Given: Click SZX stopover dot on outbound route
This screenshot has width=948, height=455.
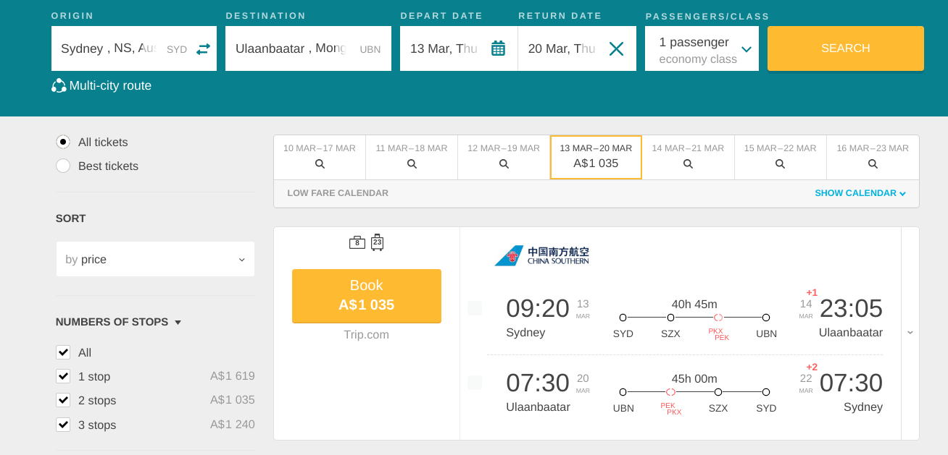Looking at the screenshot, I should click(670, 318).
